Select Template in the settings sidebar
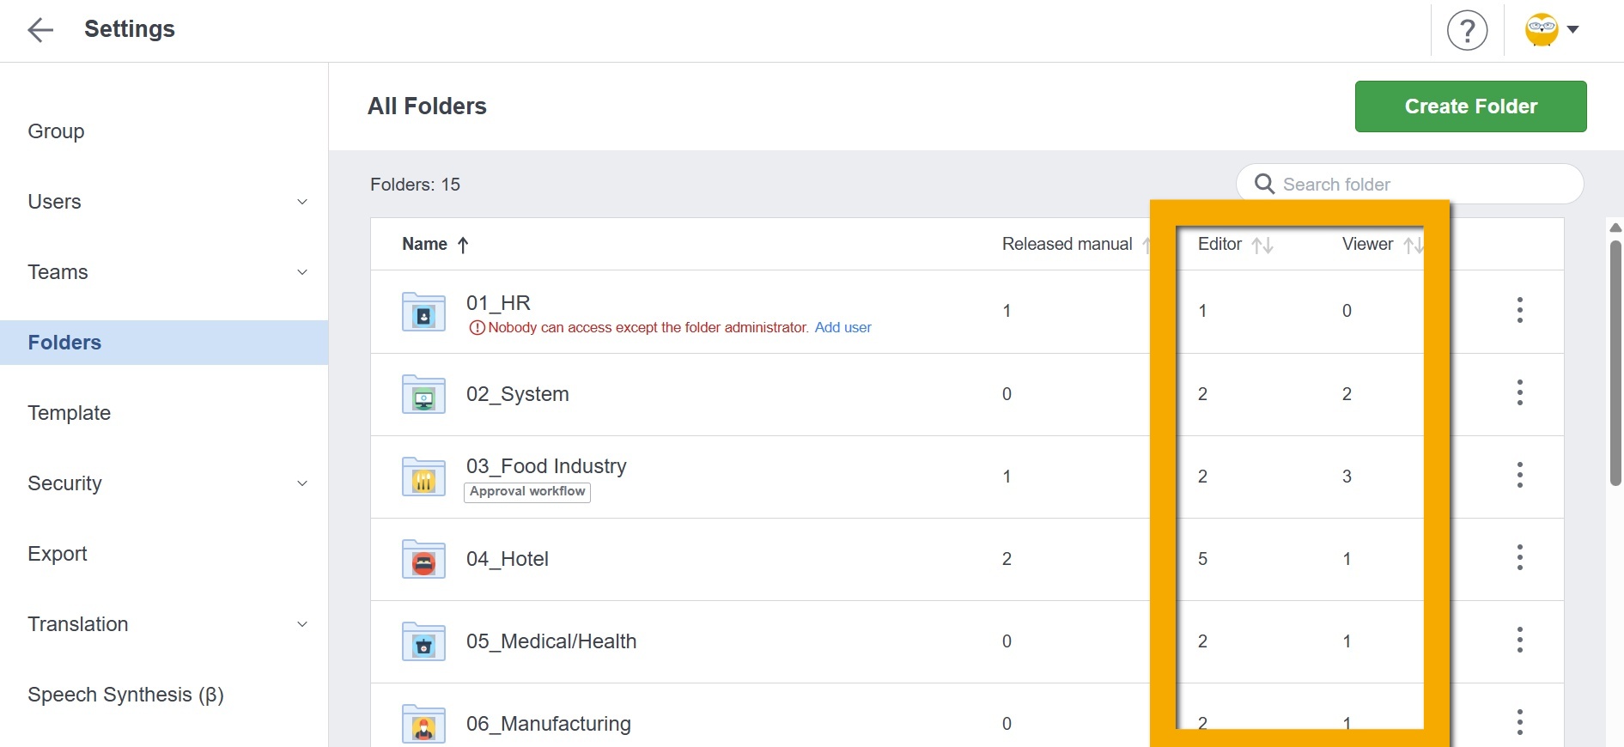The height and width of the screenshot is (747, 1624). coord(69,413)
